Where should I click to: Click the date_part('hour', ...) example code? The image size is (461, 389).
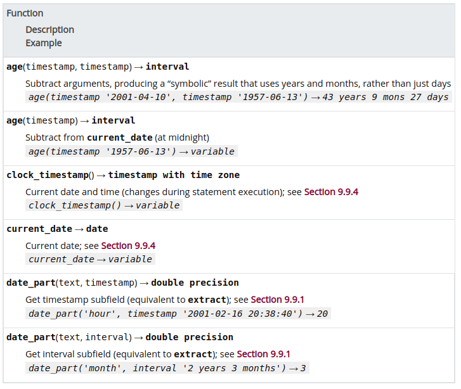(x=178, y=313)
